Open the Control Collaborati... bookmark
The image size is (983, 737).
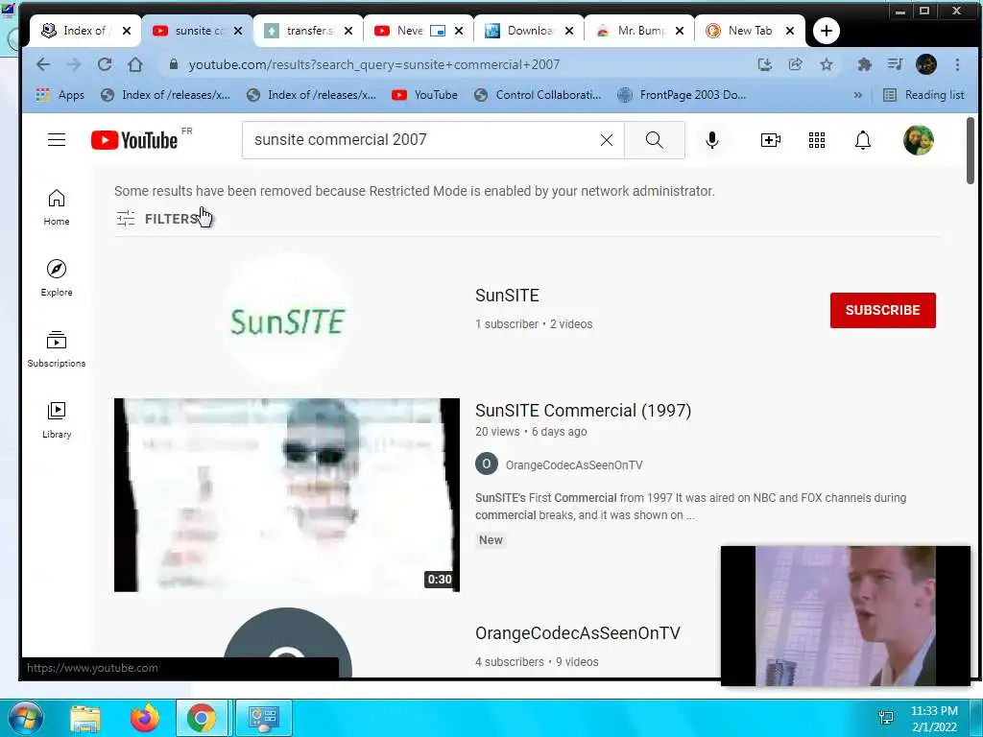click(x=538, y=95)
